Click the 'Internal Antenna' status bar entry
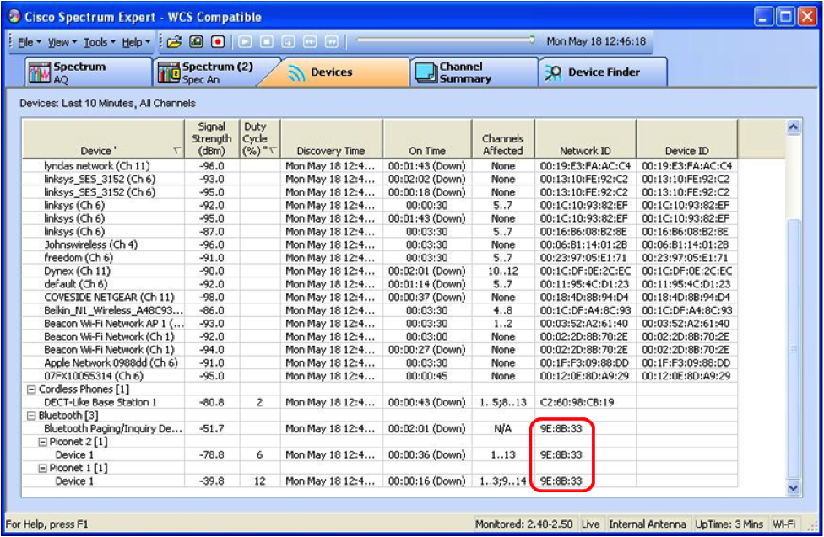Screen dimensions: 824x537 coord(647,524)
